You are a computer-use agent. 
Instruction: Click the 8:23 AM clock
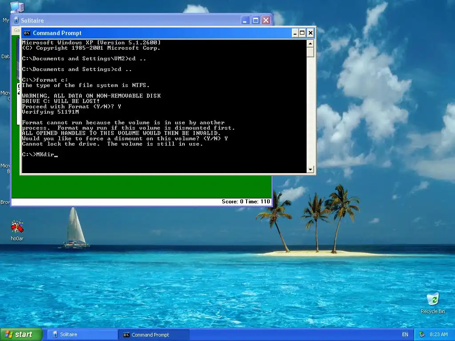tap(439, 334)
